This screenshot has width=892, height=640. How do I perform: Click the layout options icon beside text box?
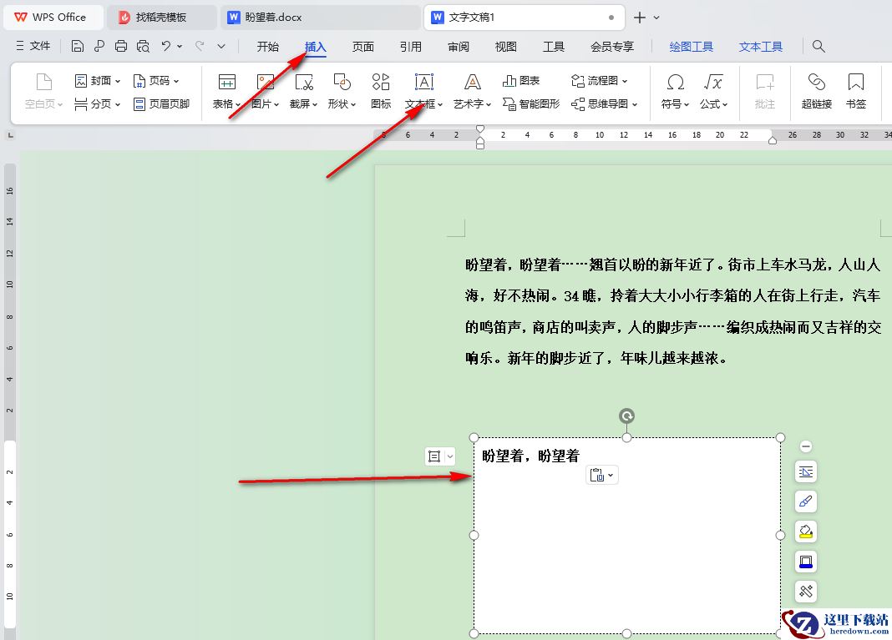[x=434, y=456]
